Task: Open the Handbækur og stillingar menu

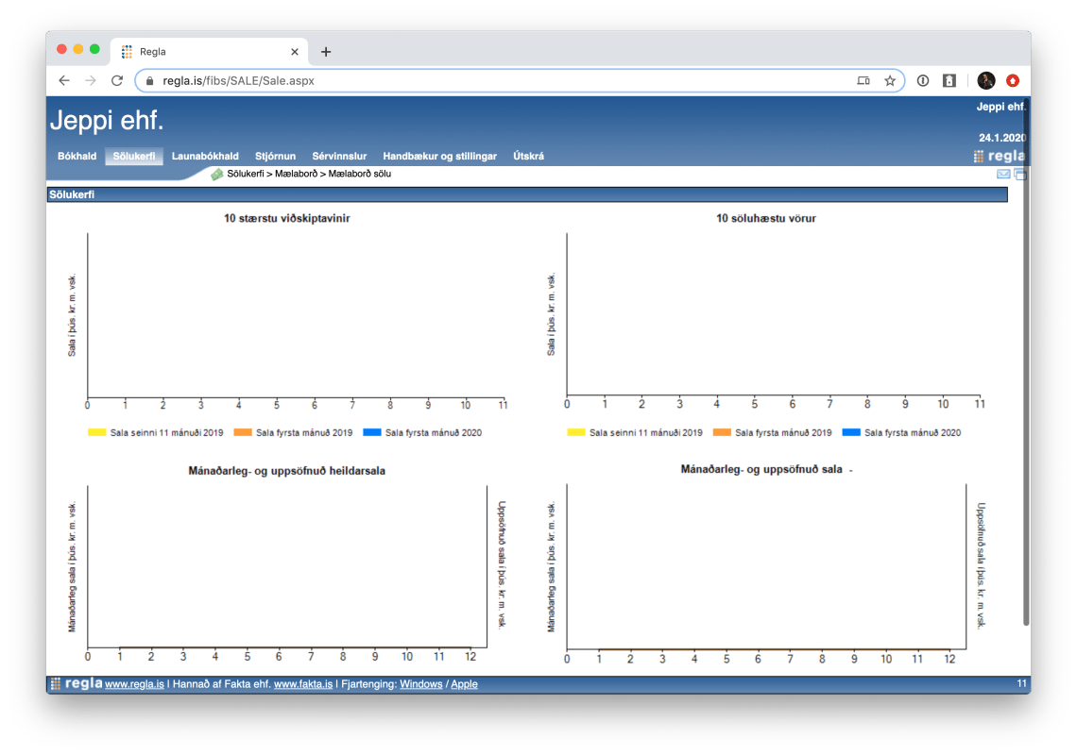Action: tap(439, 157)
